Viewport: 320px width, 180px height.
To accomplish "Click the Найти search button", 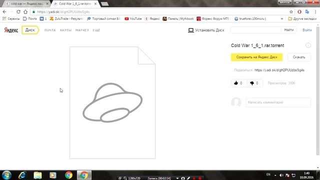I will (x=289, y=30).
